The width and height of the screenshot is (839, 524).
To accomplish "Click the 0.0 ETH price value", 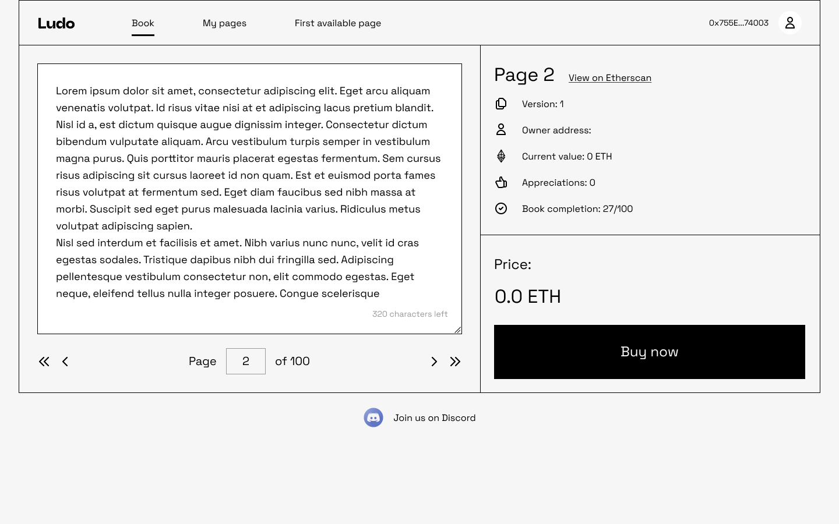I will tap(528, 296).
